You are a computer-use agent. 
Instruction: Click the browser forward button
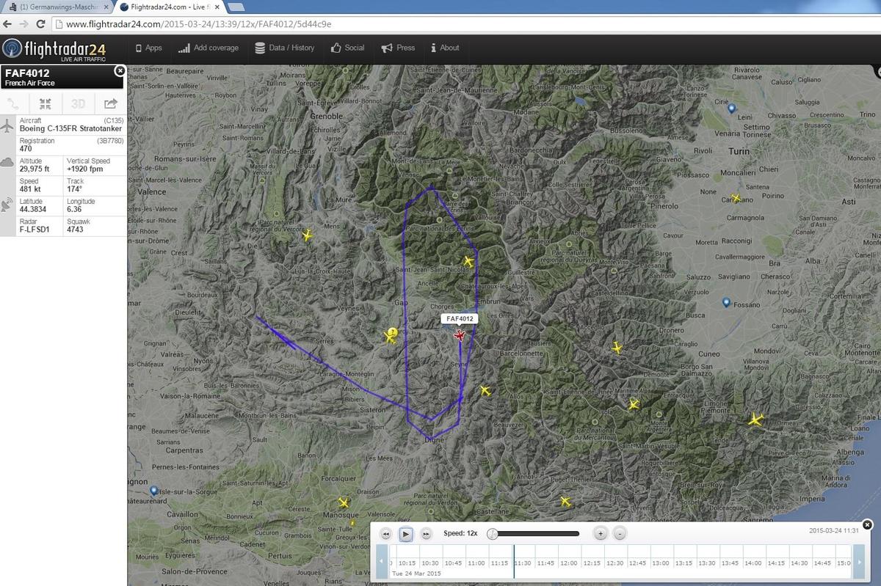[x=23, y=23]
